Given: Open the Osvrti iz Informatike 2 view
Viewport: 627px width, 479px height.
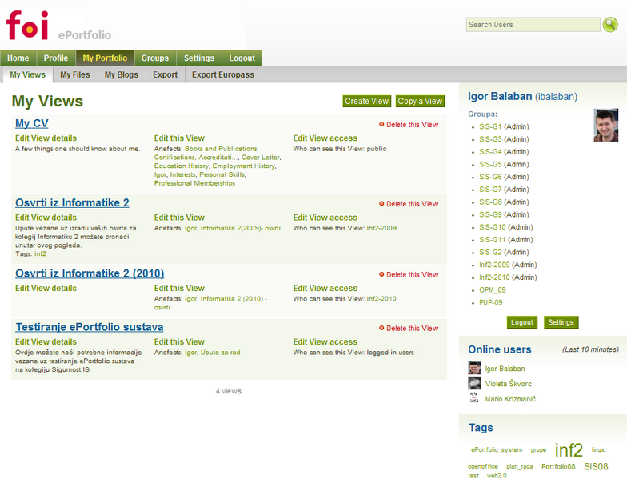Looking at the screenshot, I should (x=72, y=203).
